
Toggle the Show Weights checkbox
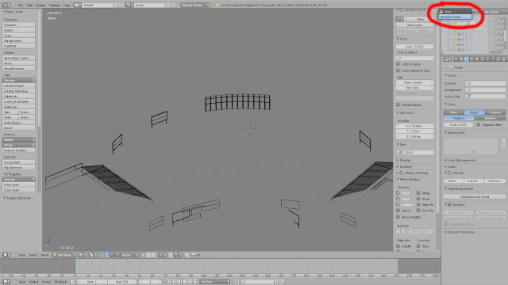pos(398,217)
